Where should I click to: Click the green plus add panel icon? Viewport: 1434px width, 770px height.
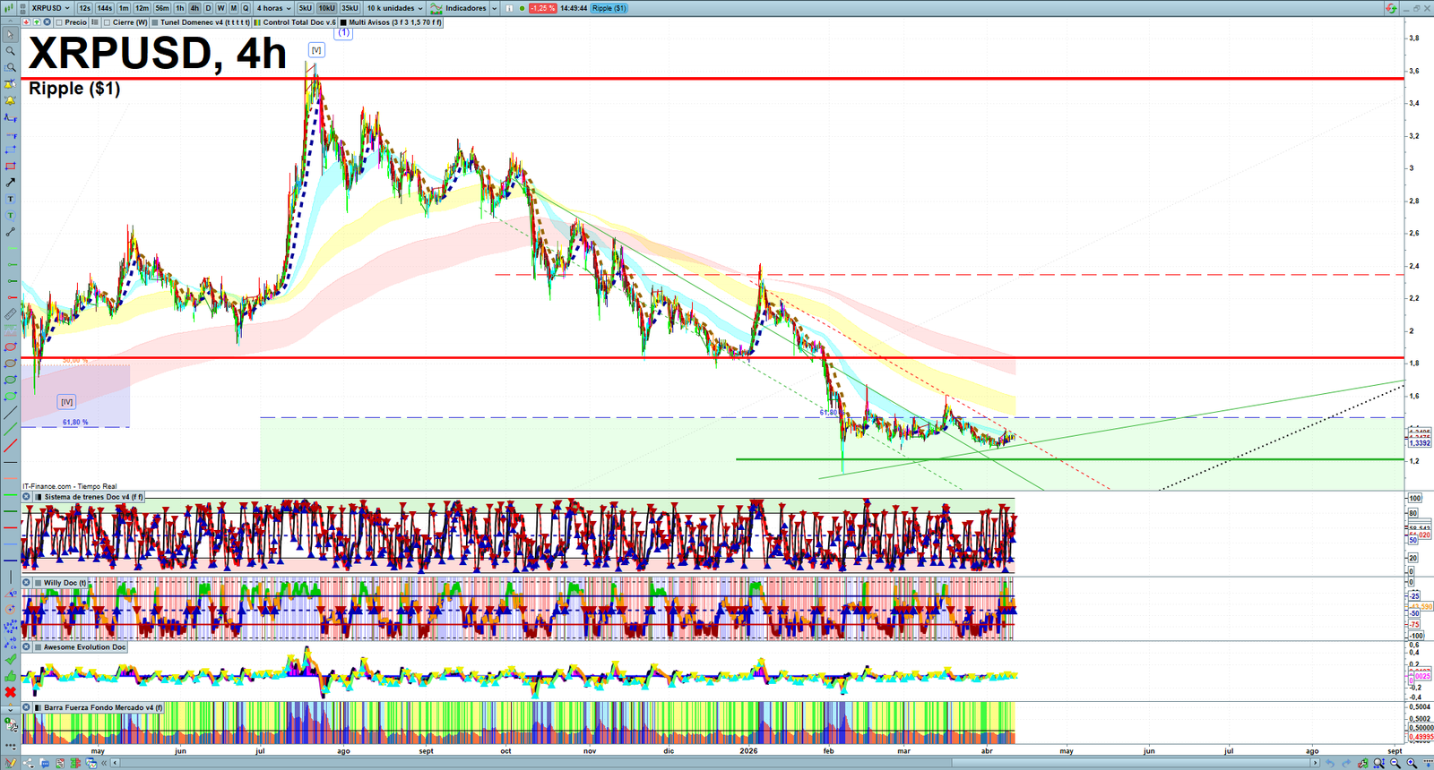pos(37,22)
